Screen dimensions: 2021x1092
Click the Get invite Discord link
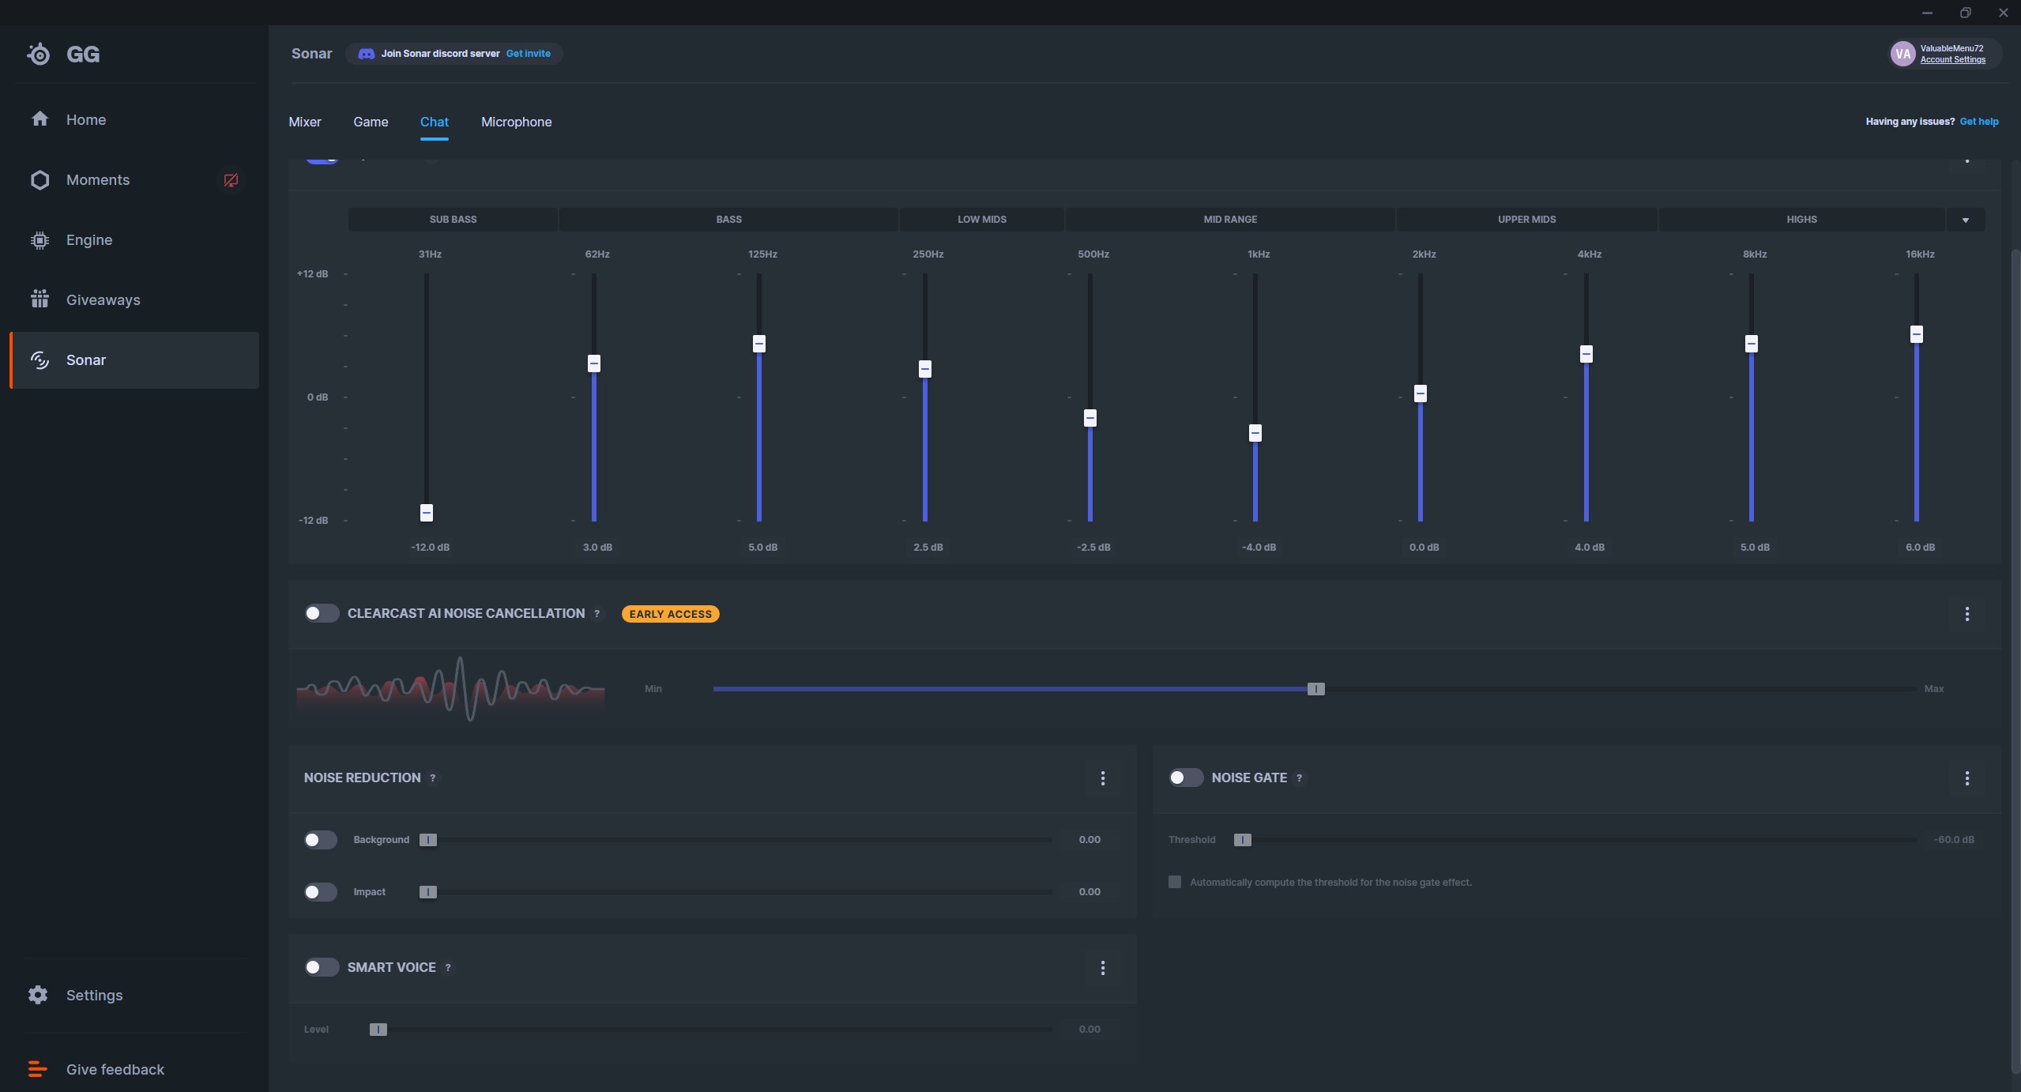point(528,54)
